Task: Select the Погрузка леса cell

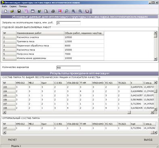Action: [40, 54]
